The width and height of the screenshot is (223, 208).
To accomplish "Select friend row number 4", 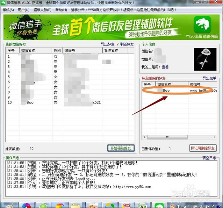I will tap(70, 72).
